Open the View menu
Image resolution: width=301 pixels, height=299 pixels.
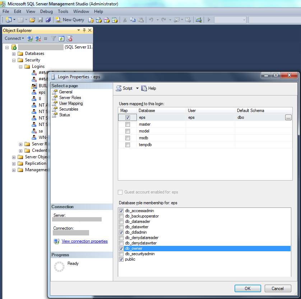[31, 11]
